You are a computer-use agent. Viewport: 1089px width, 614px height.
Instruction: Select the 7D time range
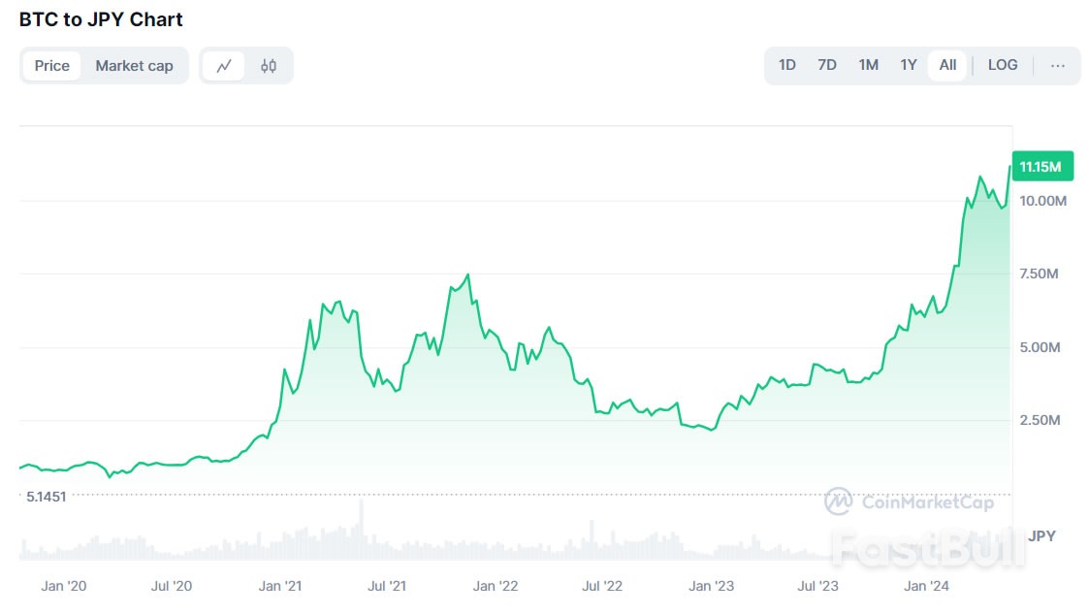pos(826,64)
